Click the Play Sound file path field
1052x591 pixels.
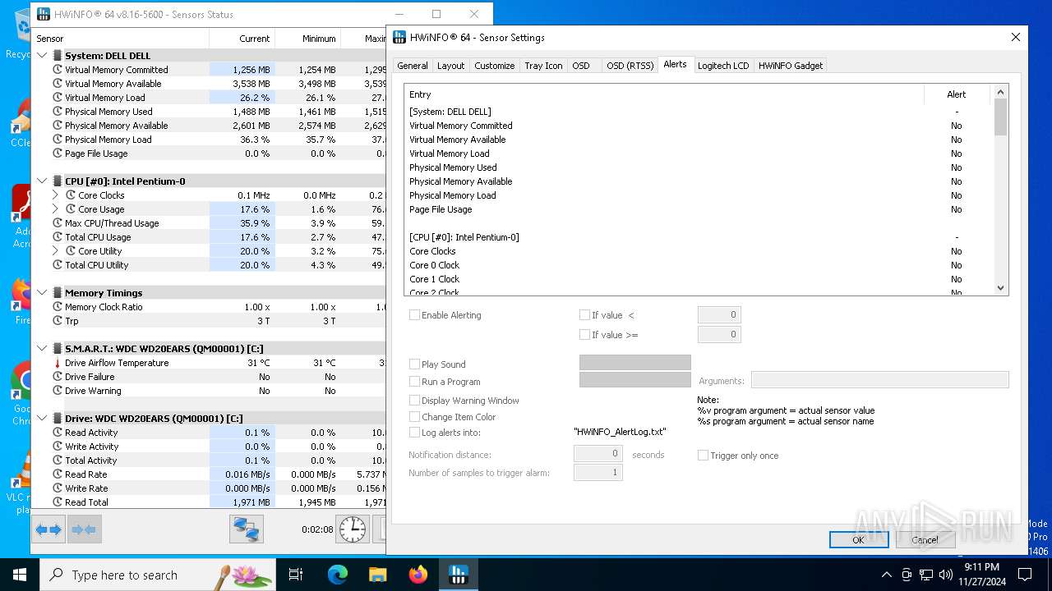coord(635,363)
